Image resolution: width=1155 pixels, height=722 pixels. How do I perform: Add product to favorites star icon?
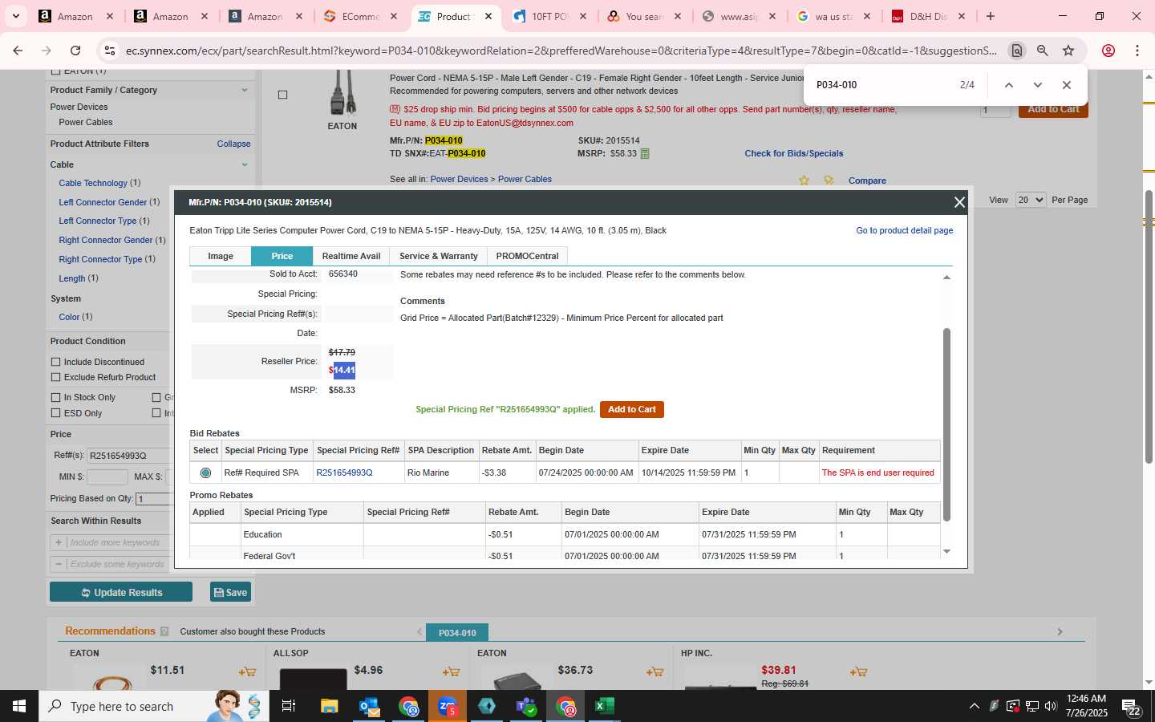point(804,180)
